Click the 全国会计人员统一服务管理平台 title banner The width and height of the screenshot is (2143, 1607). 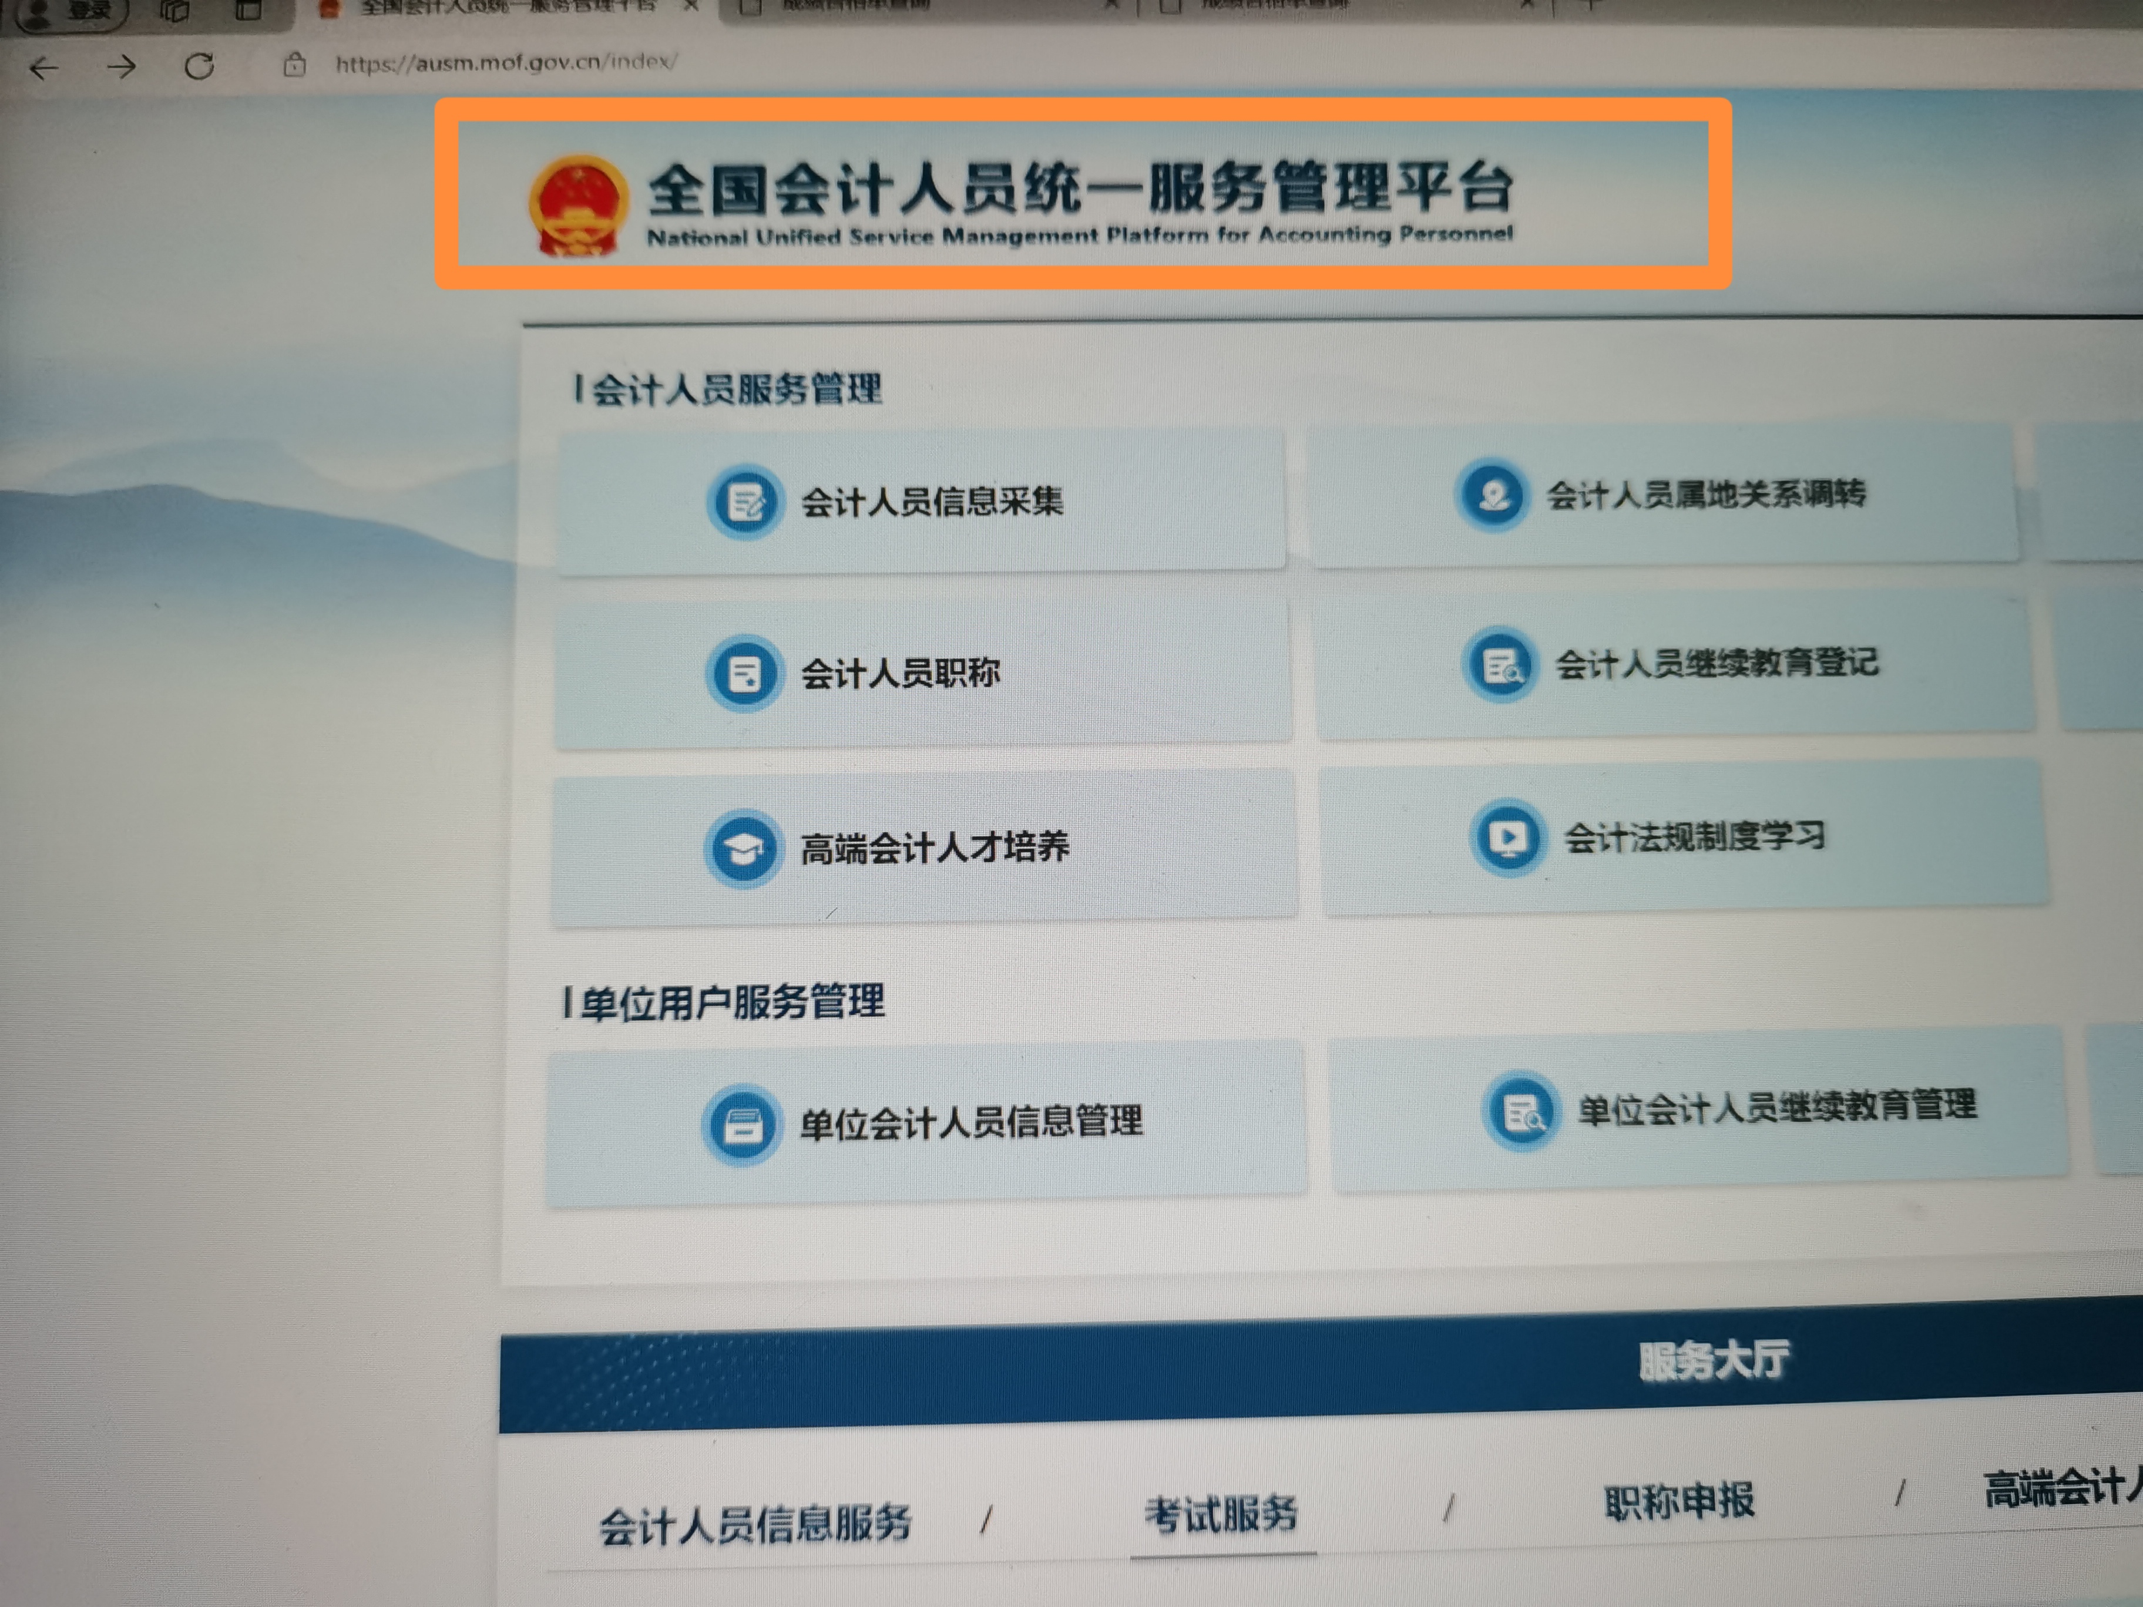tap(1083, 194)
